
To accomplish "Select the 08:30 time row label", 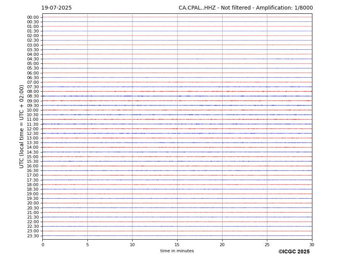I will click(x=33, y=96).
